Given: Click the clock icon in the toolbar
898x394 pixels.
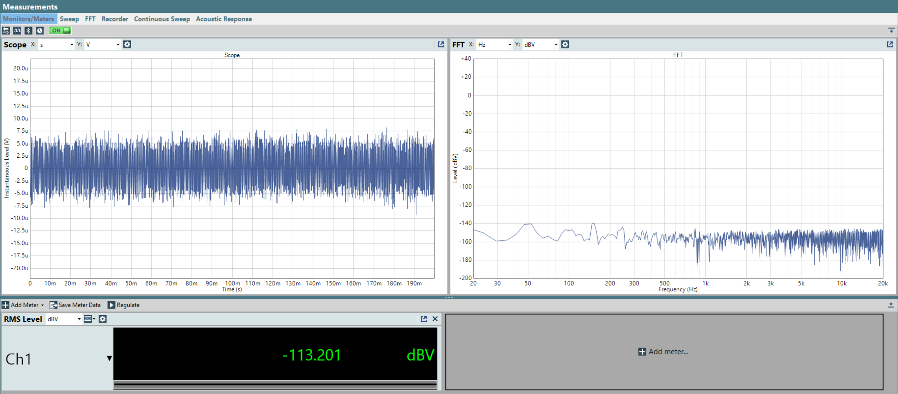Looking at the screenshot, I should [40, 30].
